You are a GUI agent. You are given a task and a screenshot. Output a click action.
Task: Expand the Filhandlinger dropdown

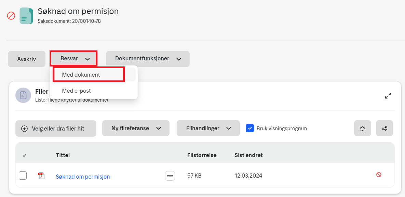coord(208,128)
